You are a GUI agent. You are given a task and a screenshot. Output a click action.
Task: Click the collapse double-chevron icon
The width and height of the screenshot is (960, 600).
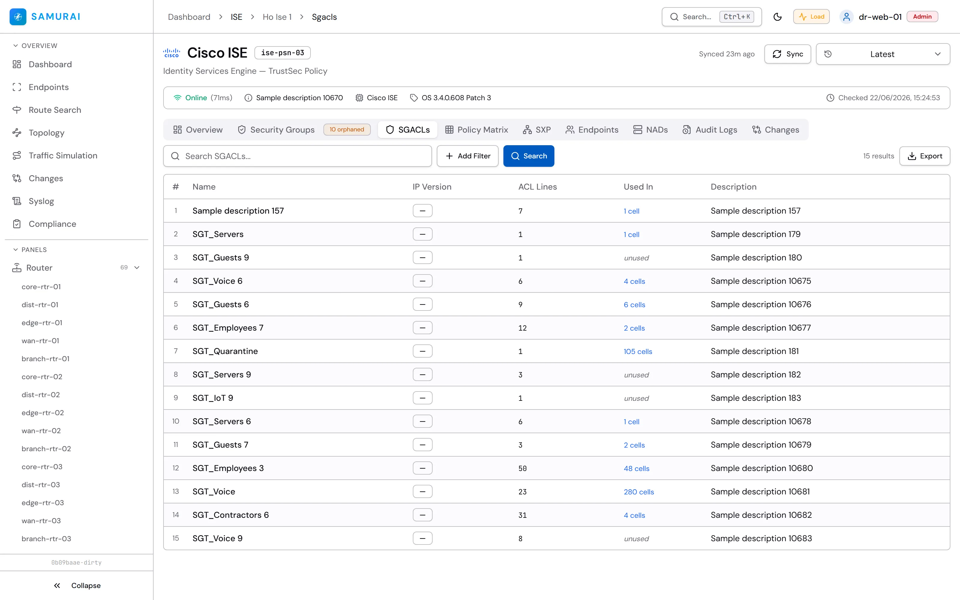coord(57,586)
